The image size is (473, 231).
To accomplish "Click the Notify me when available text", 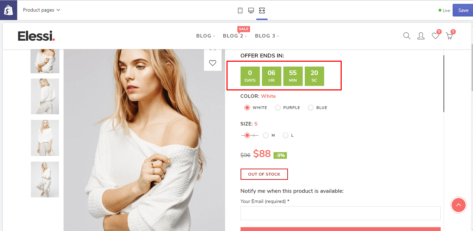I will 292,191.
